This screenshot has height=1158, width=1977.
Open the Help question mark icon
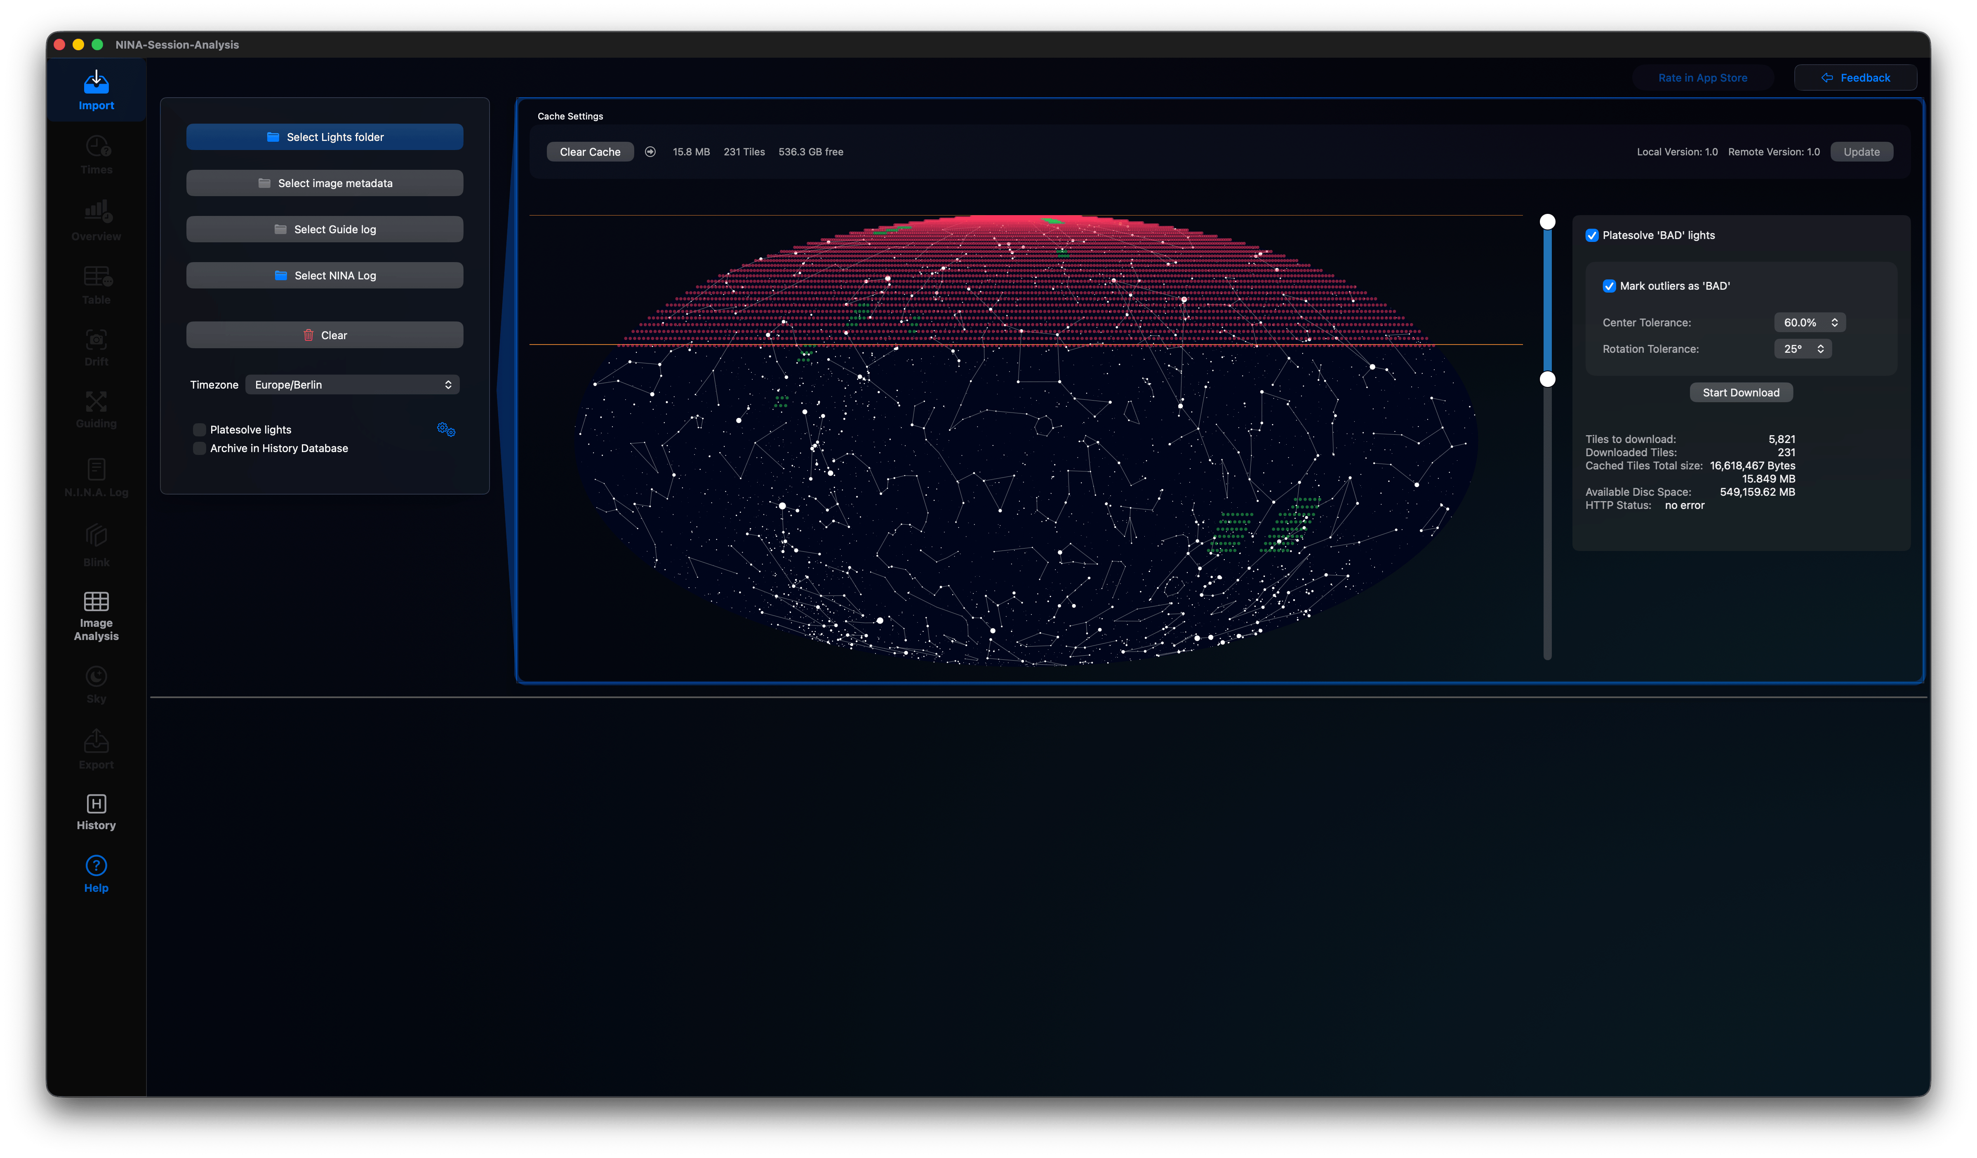96,865
